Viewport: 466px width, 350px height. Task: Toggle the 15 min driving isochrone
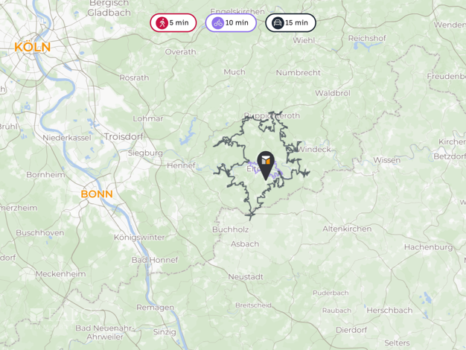pos(290,22)
